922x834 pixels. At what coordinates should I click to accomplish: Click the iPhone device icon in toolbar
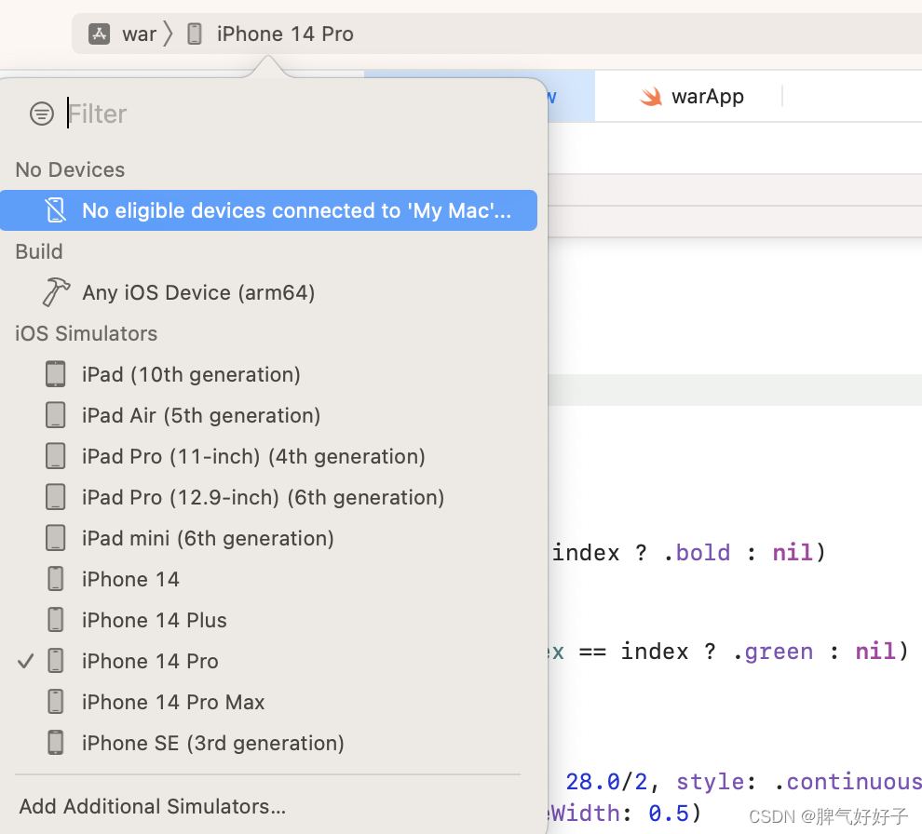(194, 34)
